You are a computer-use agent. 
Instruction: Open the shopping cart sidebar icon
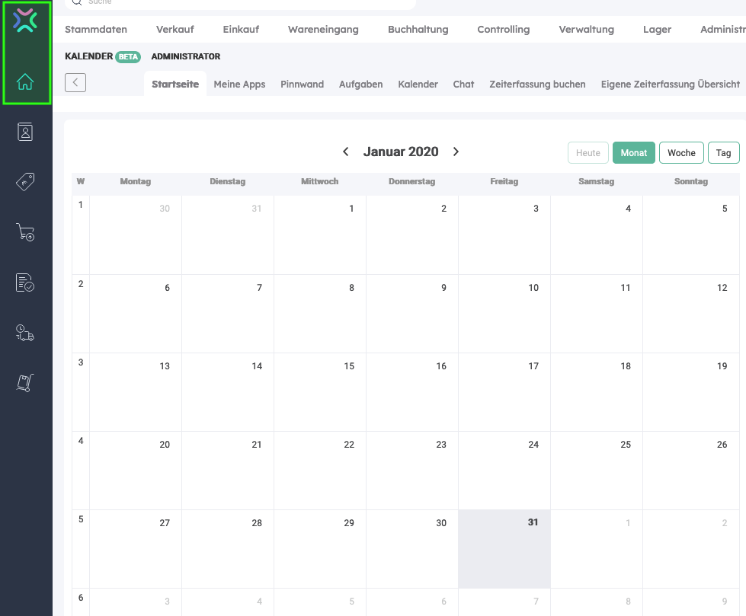pyautogui.click(x=25, y=232)
